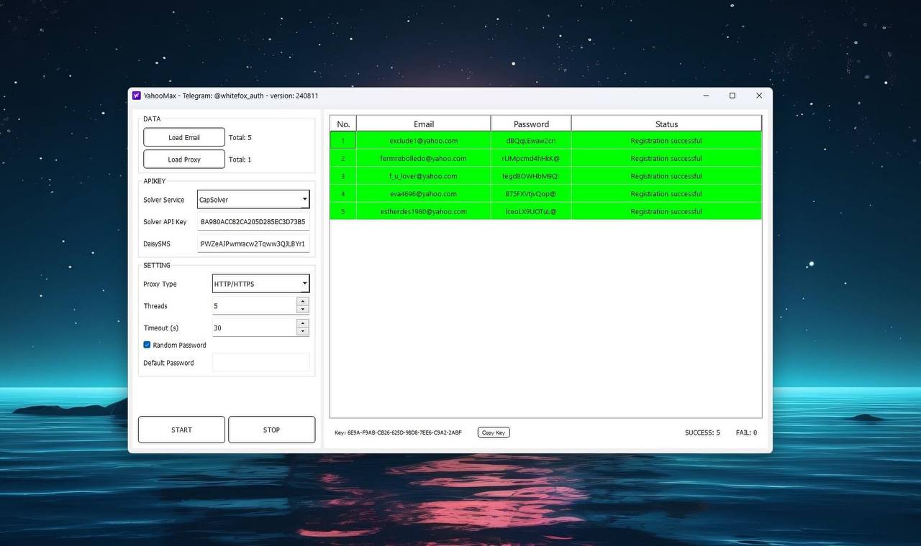Click the DaisySMS key input field
Screen dimensions: 921x546
pyautogui.click(x=253, y=244)
